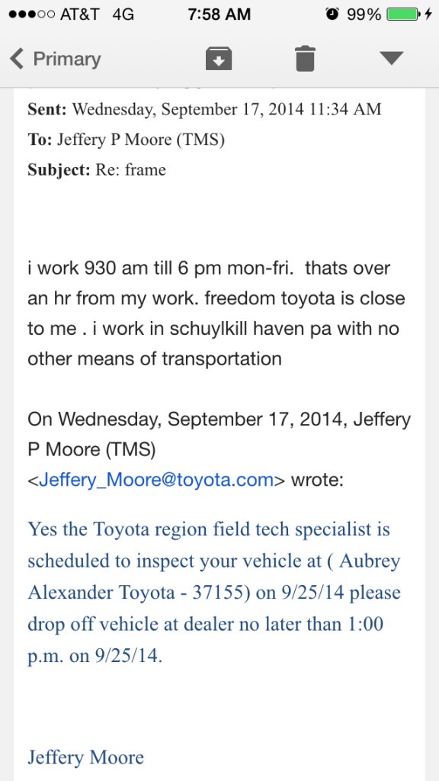Return to the Primary inbox label
Screen dimensions: 439x781
[67, 59]
